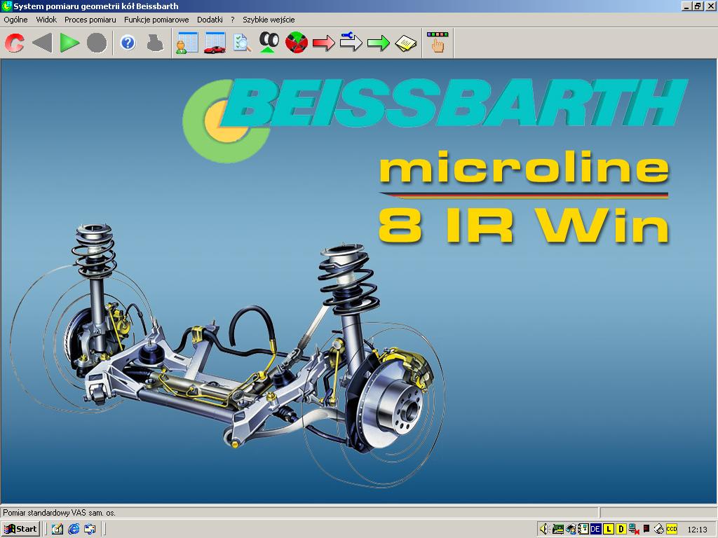The height and width of the screenshot is (538, 718).
Task: Open help via blue question mark icon
Action: click(x=128, y=43)
